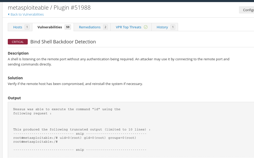Click the Bind Shell Backdoor Detection title

point(63,42)
